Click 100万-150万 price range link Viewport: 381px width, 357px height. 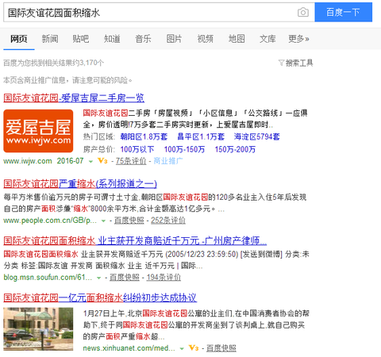(184, 149)
